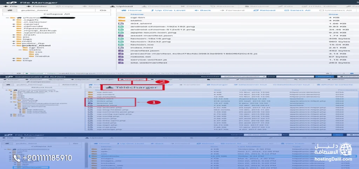359x169 pixels.
Task: Click the robots.txt file icon
Action: [x=121, y=57]
